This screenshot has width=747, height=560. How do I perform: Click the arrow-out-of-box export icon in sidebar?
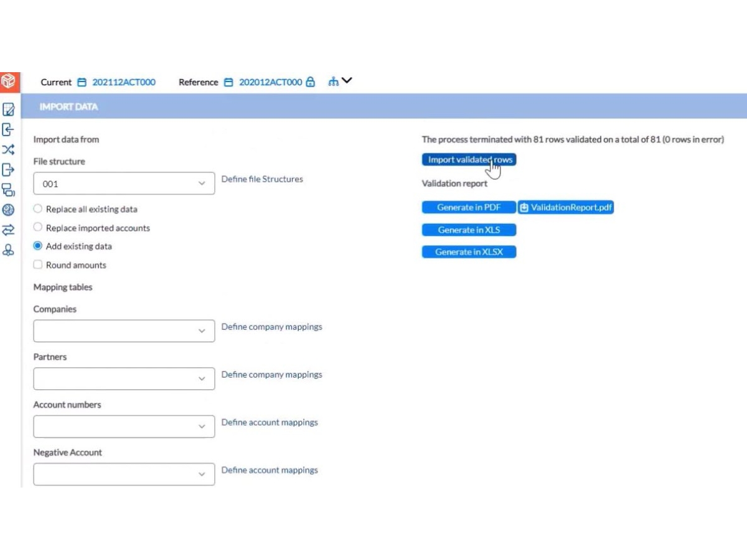(x=8, y=169)
